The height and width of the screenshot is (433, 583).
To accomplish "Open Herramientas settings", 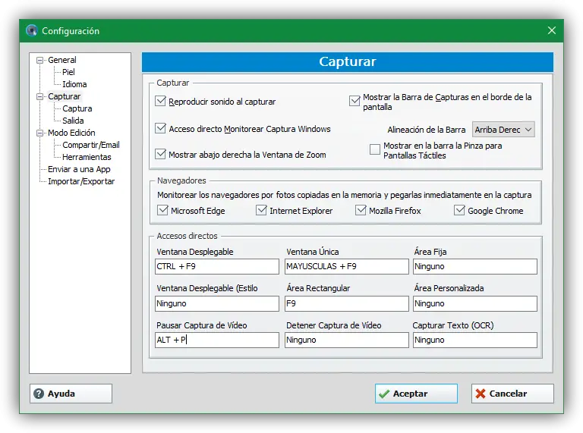I will [x=87, y=157].
